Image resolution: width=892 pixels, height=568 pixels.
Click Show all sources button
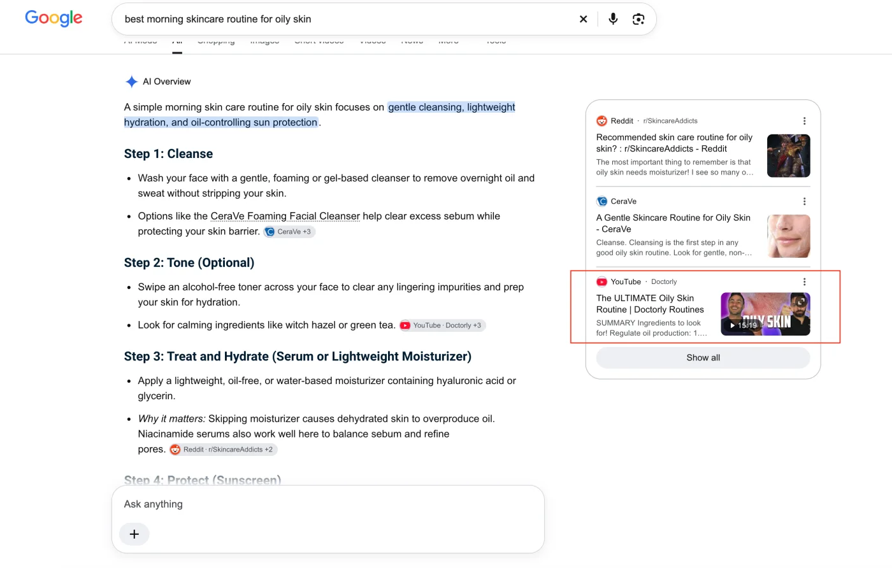point(703,358)
